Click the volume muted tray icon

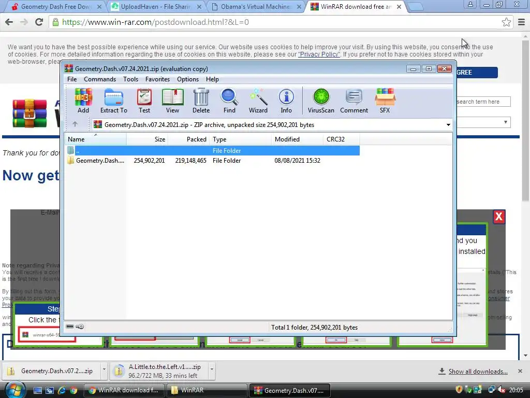point(502,390)
